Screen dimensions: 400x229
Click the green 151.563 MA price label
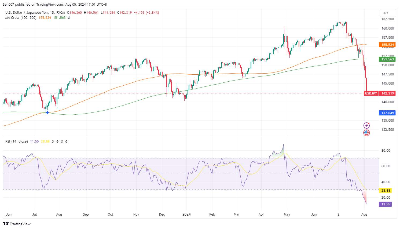pos(388,59)
